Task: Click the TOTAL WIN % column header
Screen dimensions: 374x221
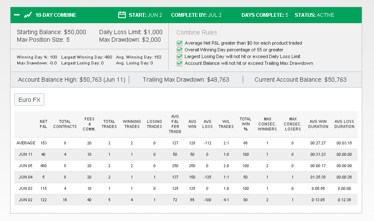Action: (x=245, y=124)
